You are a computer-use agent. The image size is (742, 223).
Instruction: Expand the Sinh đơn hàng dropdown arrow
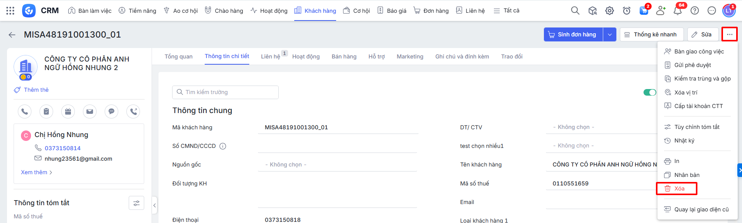609,34
